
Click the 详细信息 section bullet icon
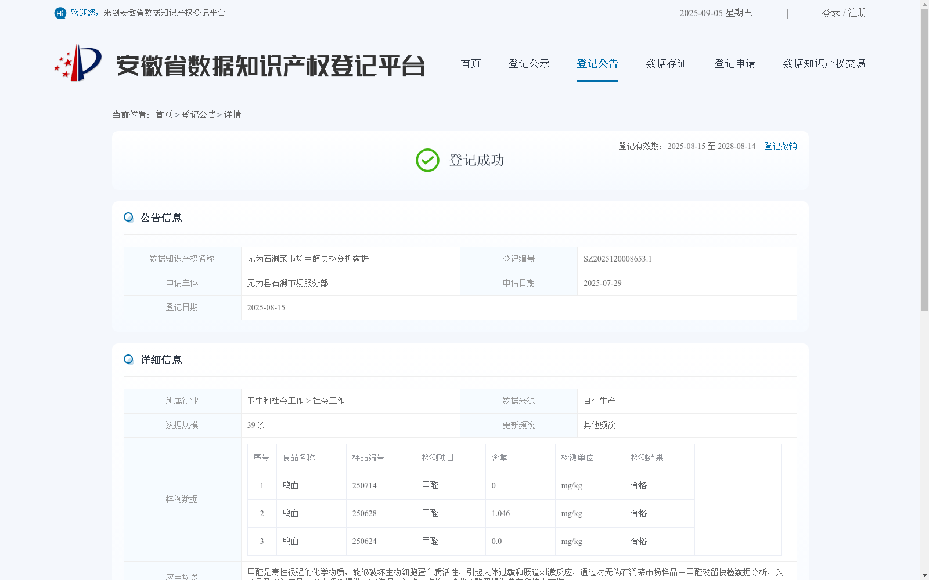pos(128,360)
